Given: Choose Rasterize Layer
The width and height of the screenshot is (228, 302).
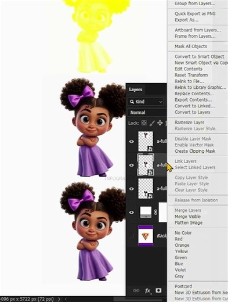Looking at the screenshot, I should click(x=189, y=123).
